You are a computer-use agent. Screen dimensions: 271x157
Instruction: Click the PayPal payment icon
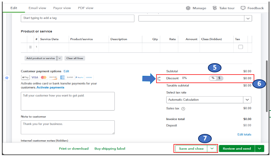coord(80,77)
